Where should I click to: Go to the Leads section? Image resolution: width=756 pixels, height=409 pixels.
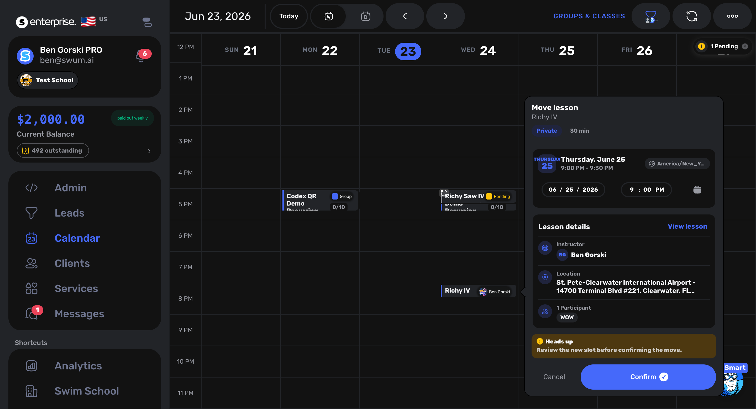coord(70,213)
